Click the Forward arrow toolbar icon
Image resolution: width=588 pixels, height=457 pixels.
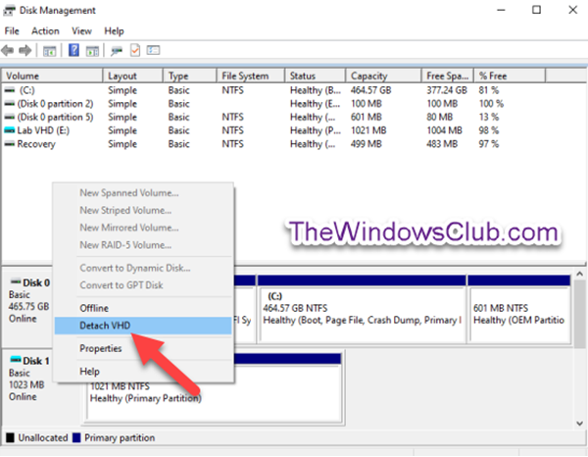[25, 50]
